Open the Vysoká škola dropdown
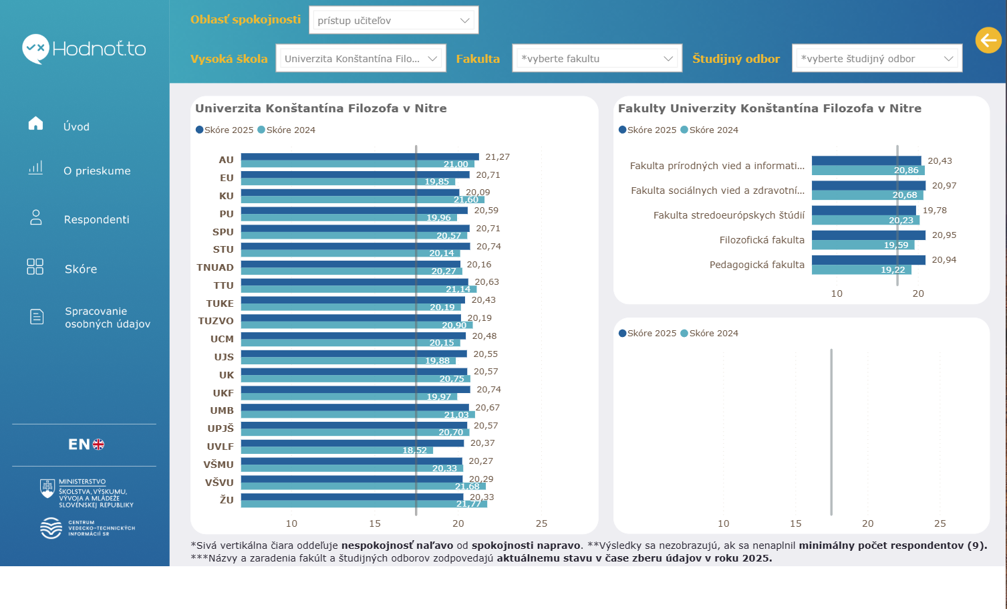 pos(361,59)
